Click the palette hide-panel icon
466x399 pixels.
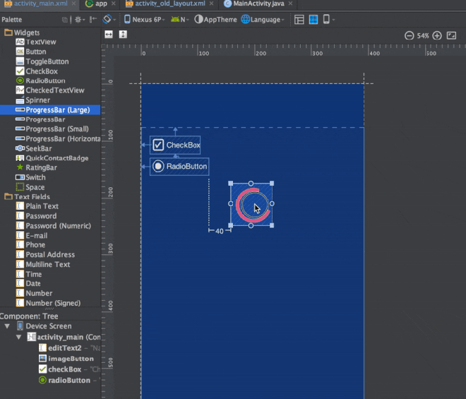93,20
